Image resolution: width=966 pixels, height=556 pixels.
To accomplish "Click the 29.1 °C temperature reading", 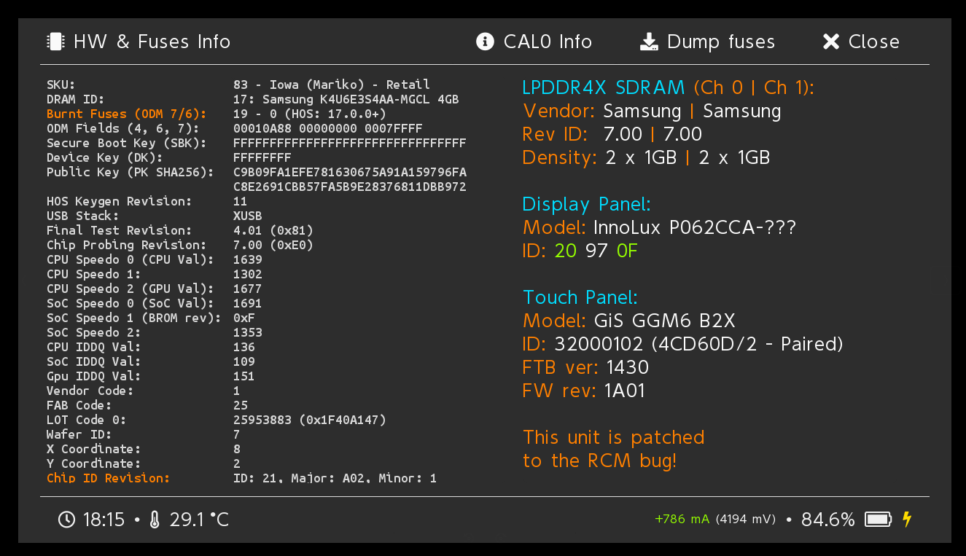I will coord(199,520).
